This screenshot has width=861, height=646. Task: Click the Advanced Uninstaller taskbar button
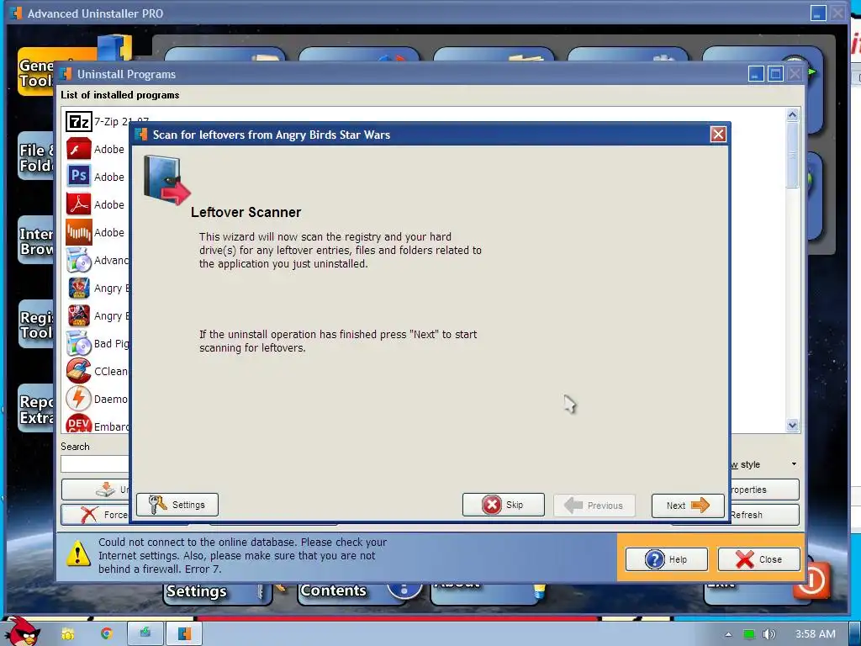(184, 633)
